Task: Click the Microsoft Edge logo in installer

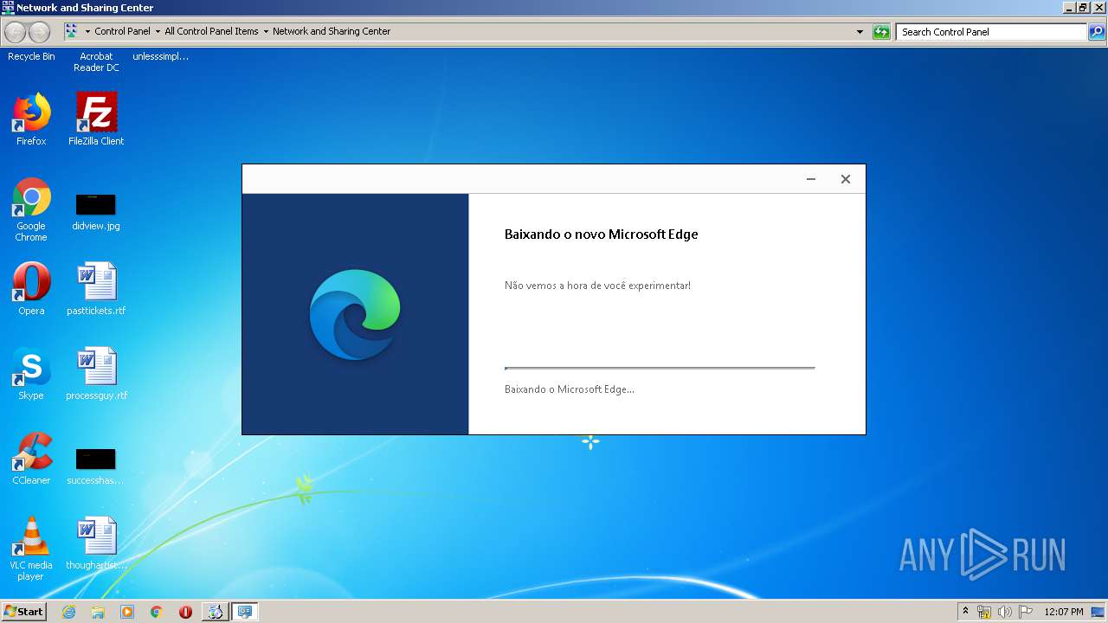Action: pyautogui.click(x=355, y=314)
